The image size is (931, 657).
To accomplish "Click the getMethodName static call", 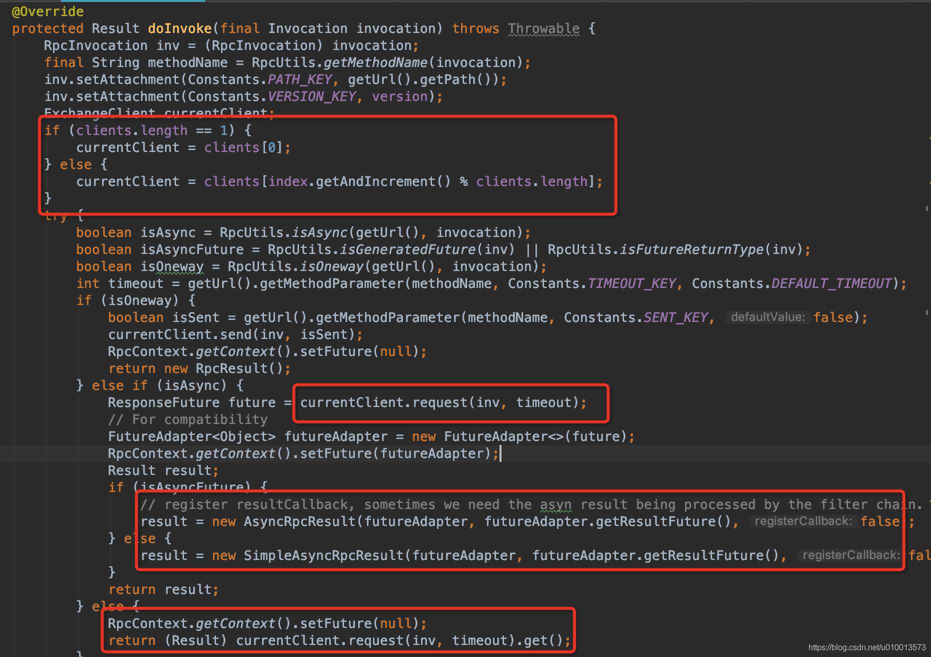I will (x=375, y=63).
